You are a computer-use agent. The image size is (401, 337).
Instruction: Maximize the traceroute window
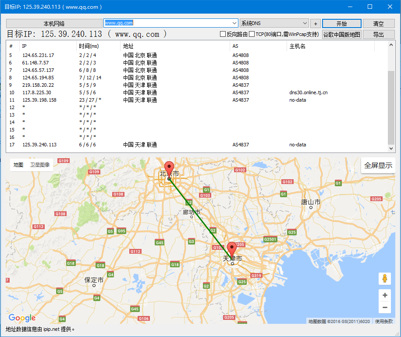[370, 7]
